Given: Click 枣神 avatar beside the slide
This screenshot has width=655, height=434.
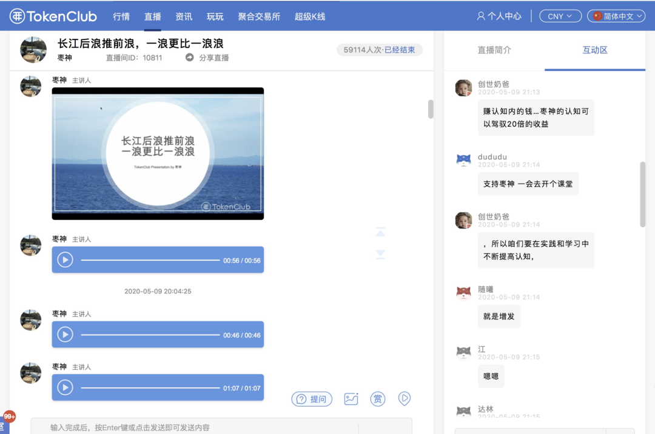Looking at the screenshot, I should [31, 87].
